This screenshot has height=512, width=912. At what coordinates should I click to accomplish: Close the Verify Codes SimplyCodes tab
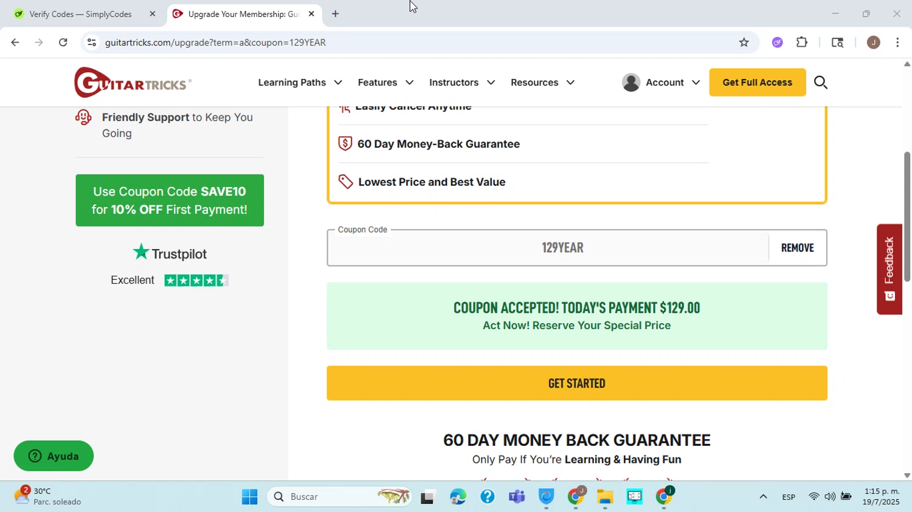pyautogui.click(x=153, y=13)
